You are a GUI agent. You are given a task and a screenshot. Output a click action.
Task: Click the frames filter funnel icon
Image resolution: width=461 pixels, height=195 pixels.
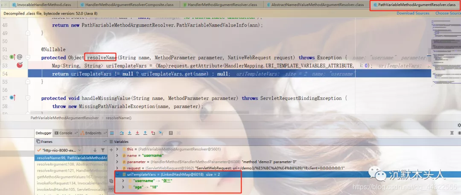click(x=102, y=150)
